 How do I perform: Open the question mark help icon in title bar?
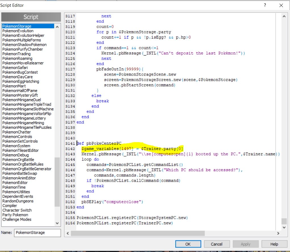[265, 5]
